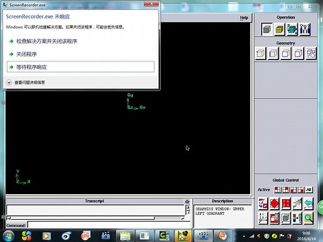The width and height of the screenshot is (323, 242).
Task: Open the colorful circles taskbar app
Action: click(27, 236)
